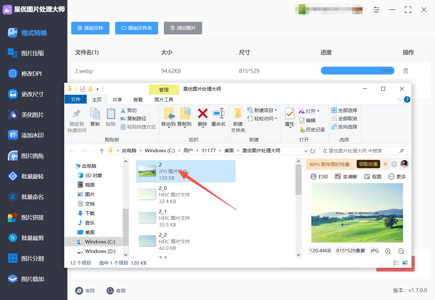This screenshot has height=300, width=435.
Task: Click the file list vertical scrollbar thumb
Action: (298, 180)
